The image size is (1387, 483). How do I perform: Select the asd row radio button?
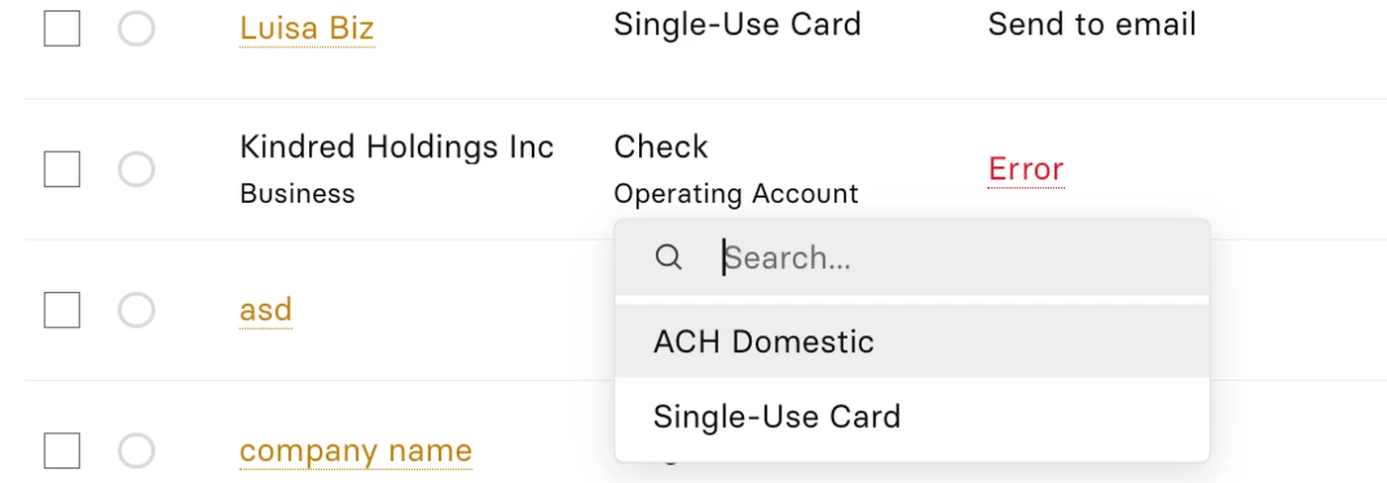(137, 310)
